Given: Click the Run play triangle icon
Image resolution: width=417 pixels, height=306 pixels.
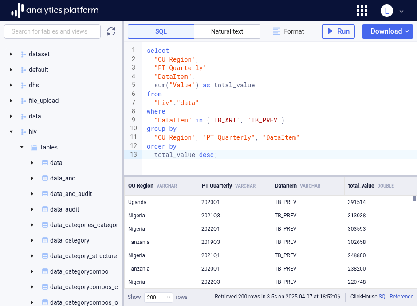Looking at the screenshot, I should (330, 31).
